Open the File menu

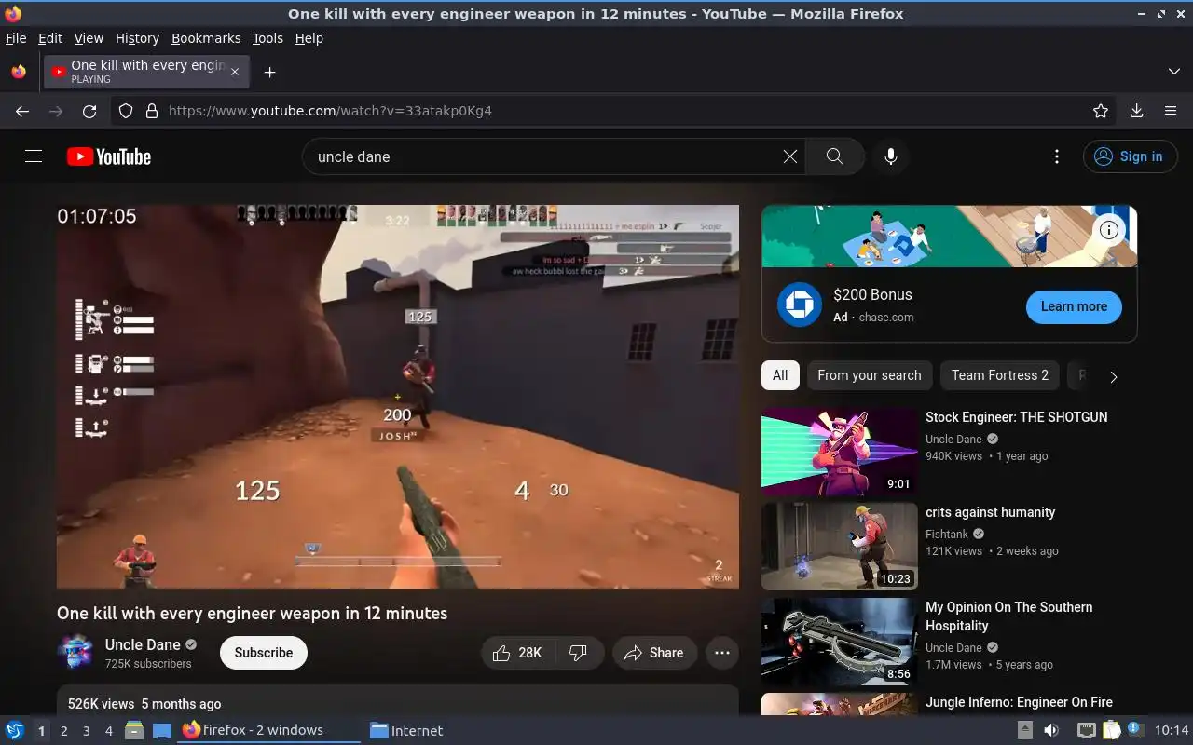pos(16,38)
